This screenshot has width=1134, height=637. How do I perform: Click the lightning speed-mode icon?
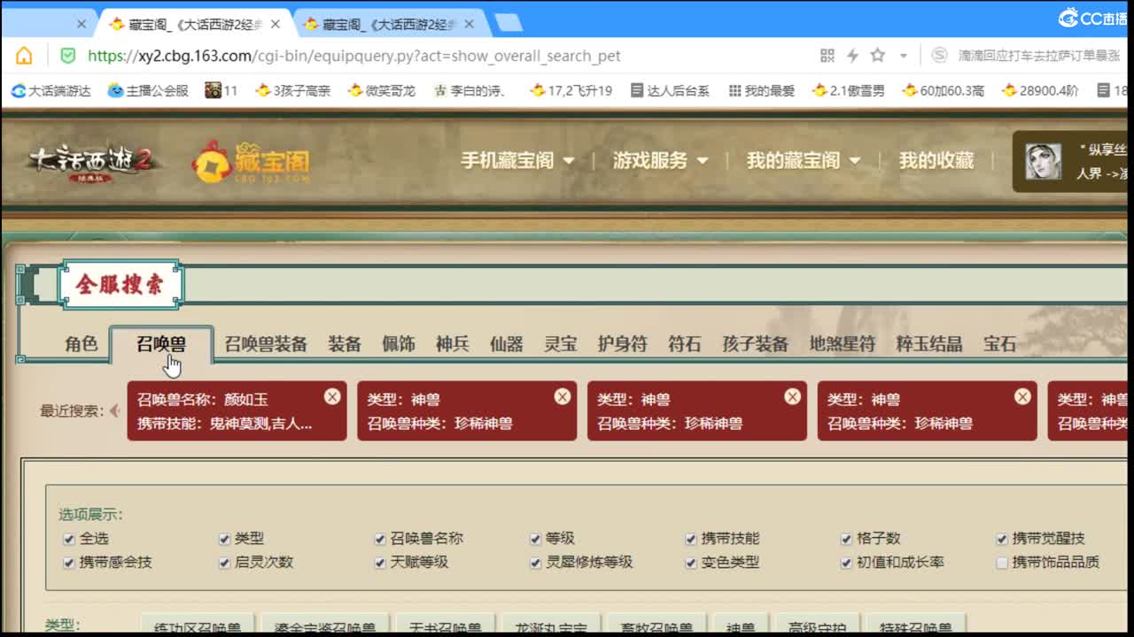click(852, 56)
